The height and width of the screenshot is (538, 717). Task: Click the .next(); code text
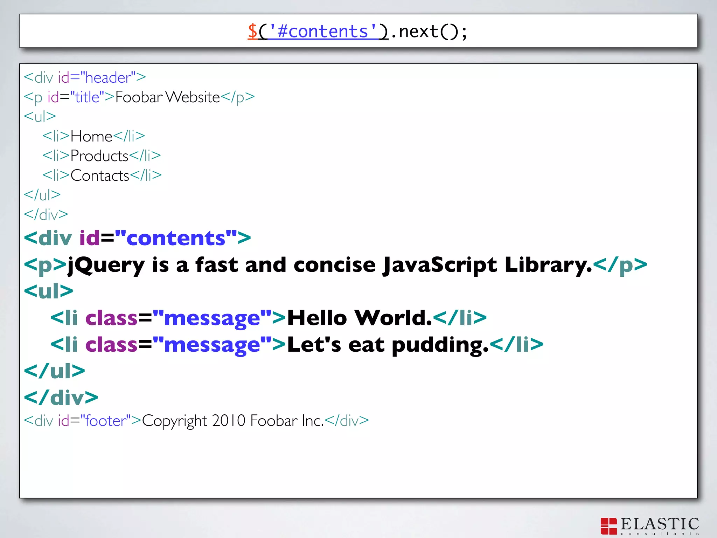428,32
